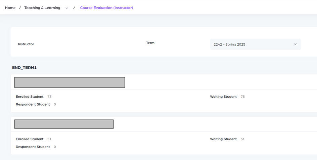This screenshot has height=160, width=317.
Task: Open the first grayed-out course title
Action: click(70, 83)
